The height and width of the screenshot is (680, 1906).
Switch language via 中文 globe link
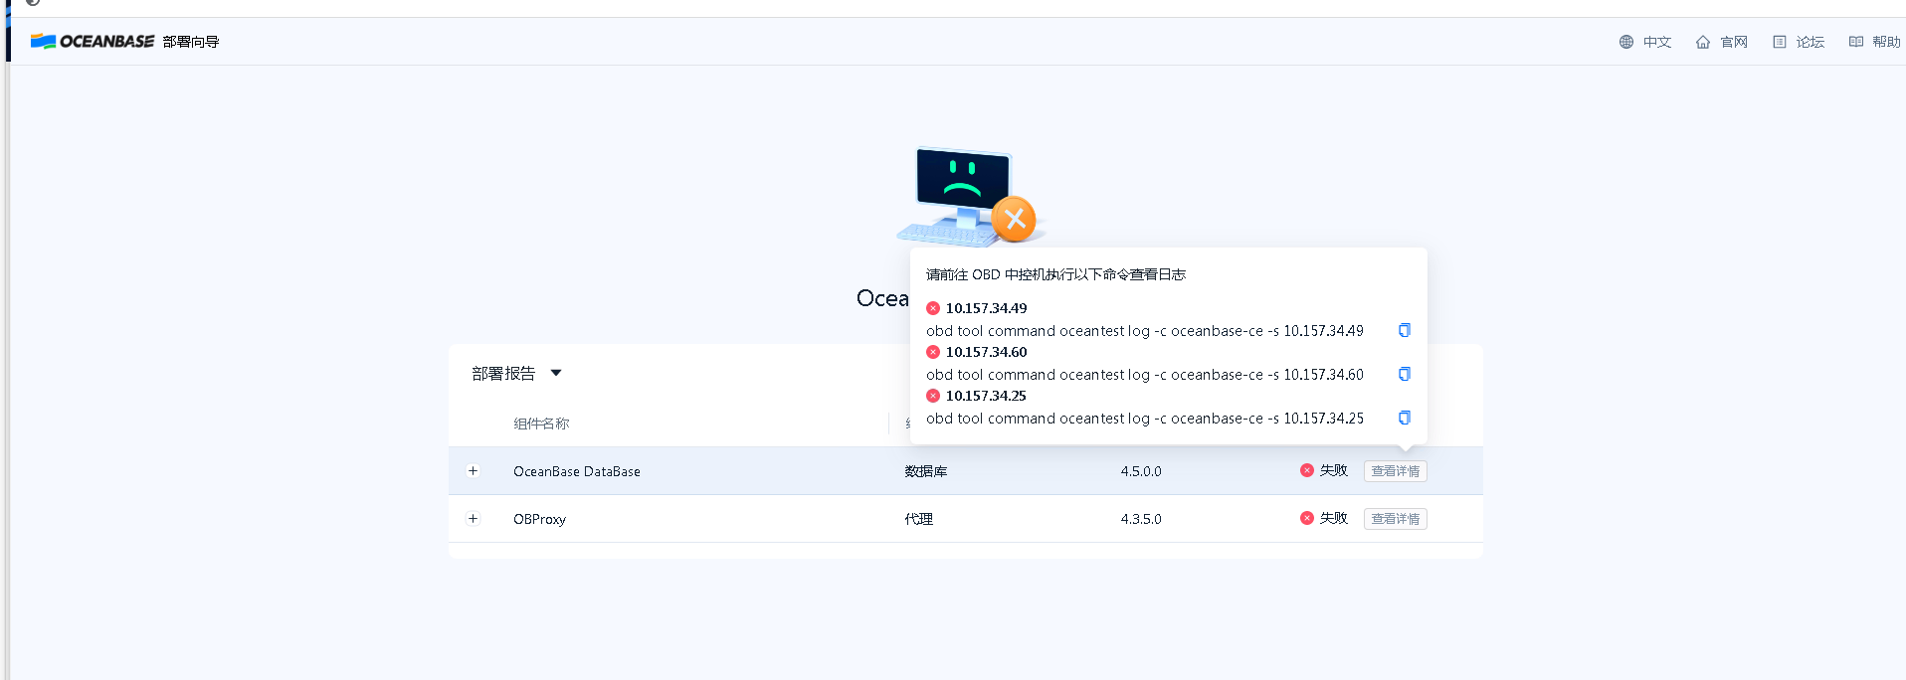click(1645, 42)
